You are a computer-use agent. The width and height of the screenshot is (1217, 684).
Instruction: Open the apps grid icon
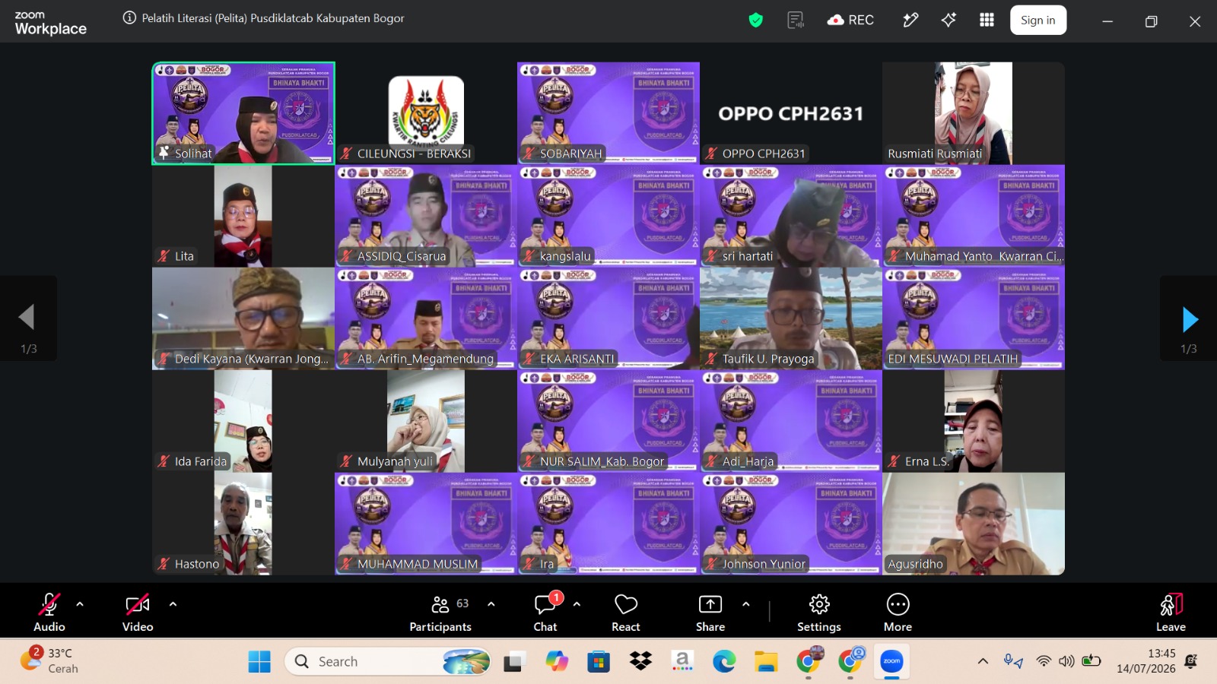pos(987,21)
